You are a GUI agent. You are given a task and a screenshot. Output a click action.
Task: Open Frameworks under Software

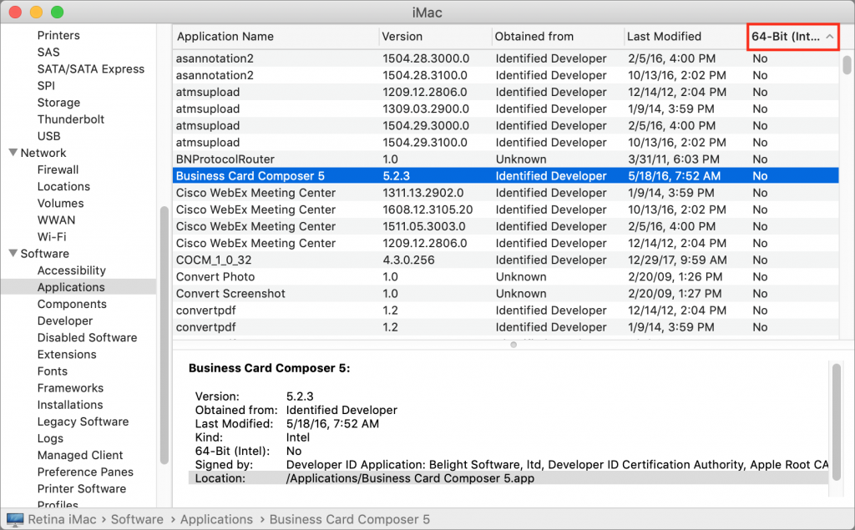[70, 388]
